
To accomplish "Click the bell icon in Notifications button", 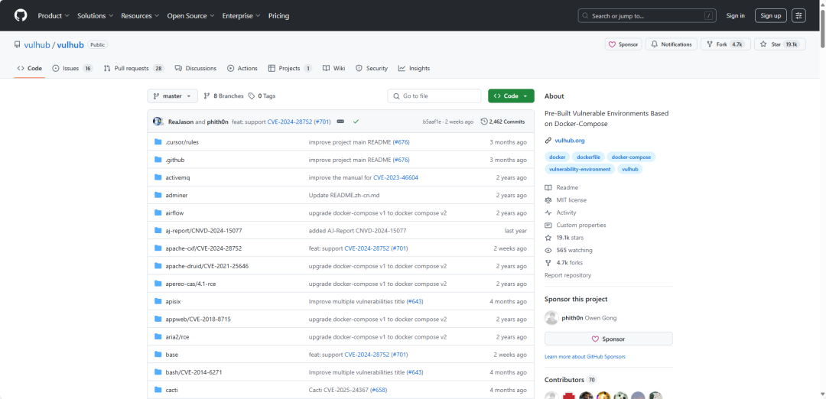I will [655, 45].
